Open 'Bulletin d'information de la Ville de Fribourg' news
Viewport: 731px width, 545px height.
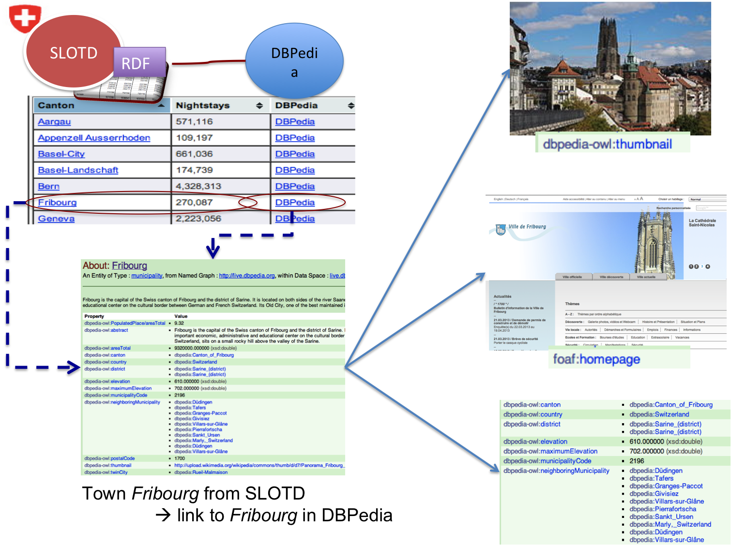(x=518, y=309)
